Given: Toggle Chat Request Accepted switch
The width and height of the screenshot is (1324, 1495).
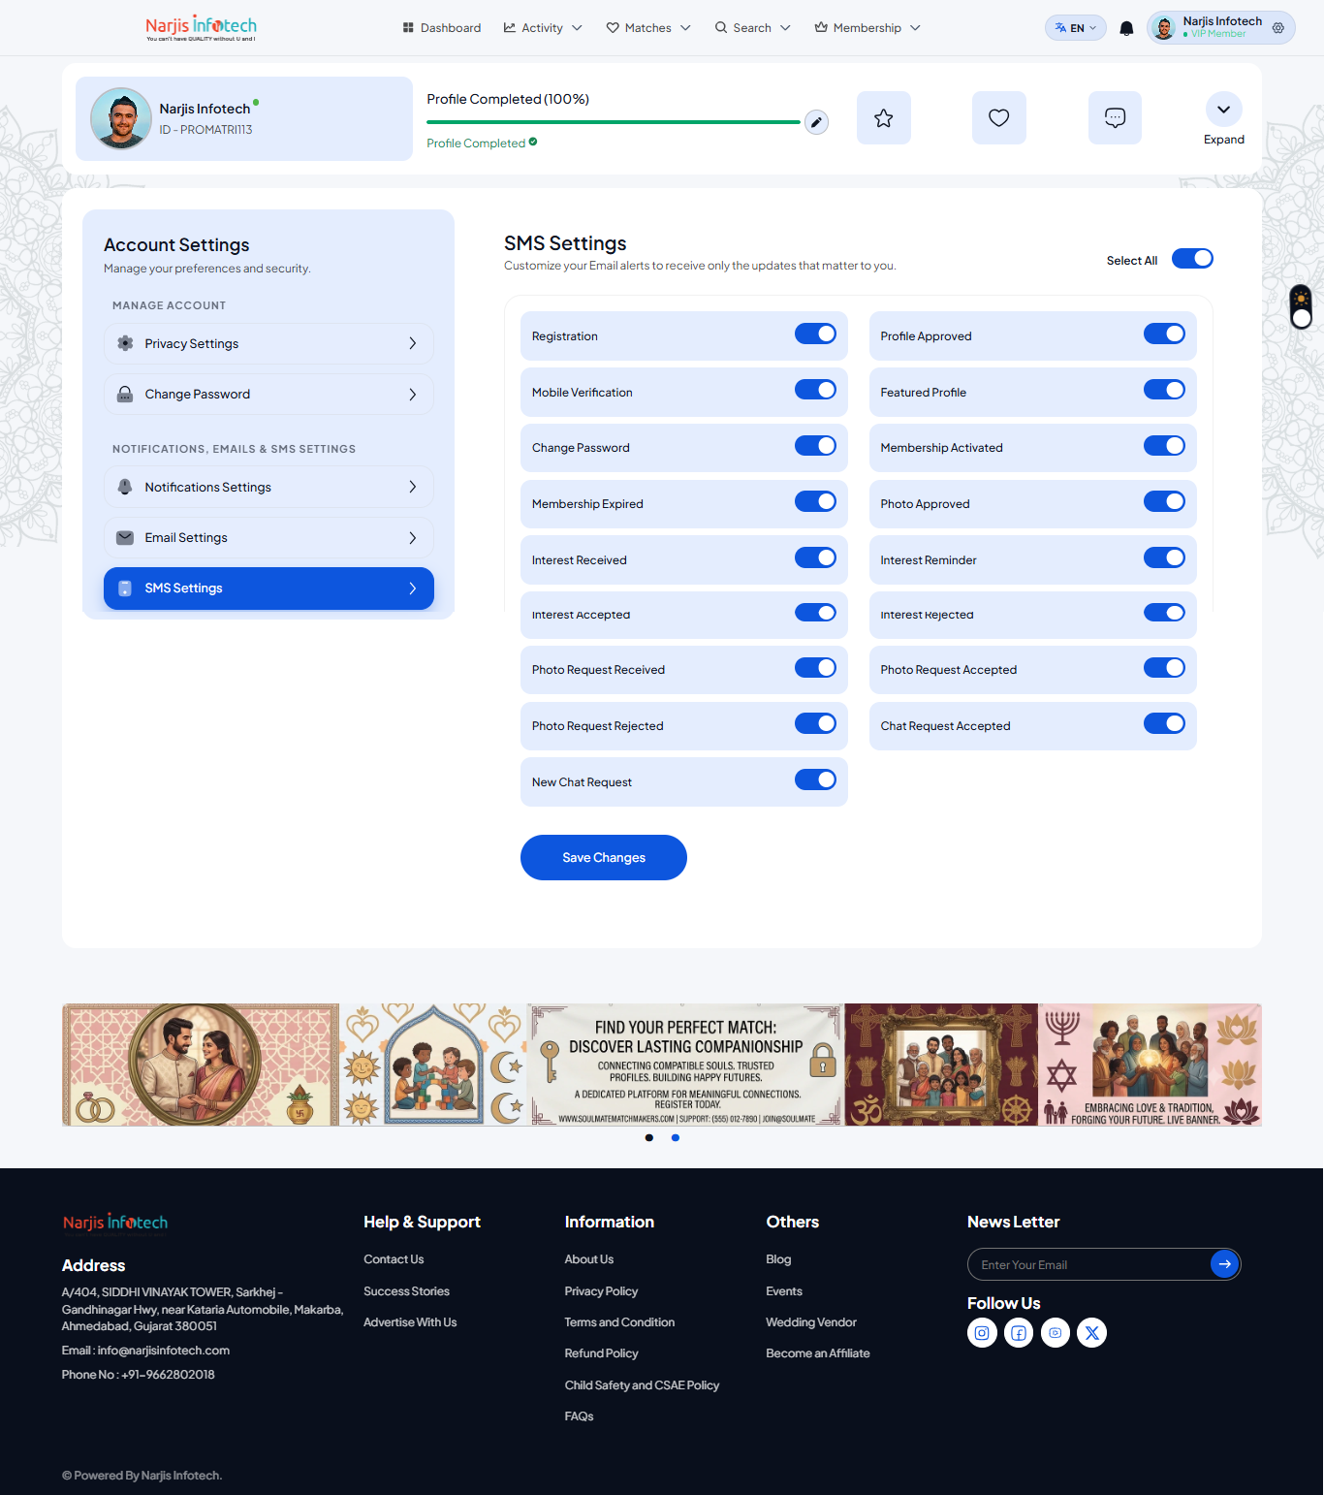Looking at the screenshot, I should pyautogui.click(x=1164, y=723).
